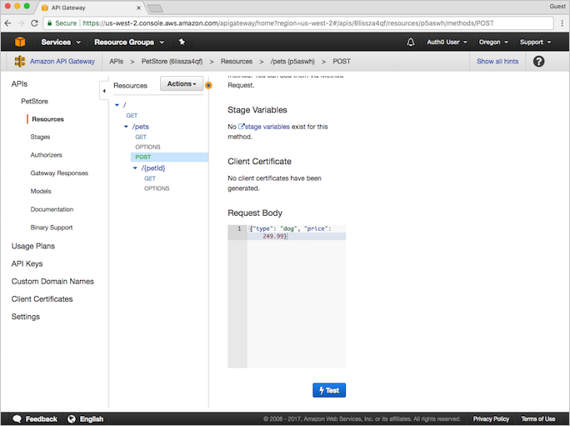Click the API Gateway tab favicon
Viewport: 570px width, 426px height.
coord(45,8)
